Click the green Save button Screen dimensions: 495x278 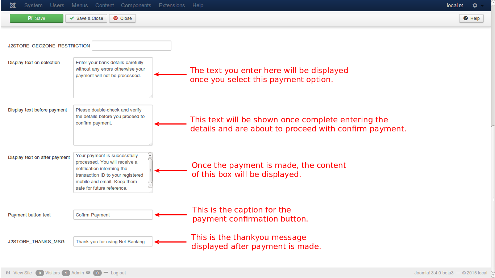pos(37,18)
